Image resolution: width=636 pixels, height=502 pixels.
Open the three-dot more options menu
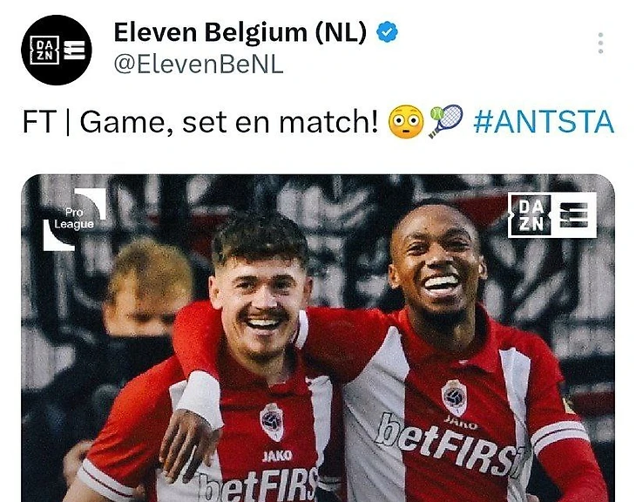click(x=600, y=43)
